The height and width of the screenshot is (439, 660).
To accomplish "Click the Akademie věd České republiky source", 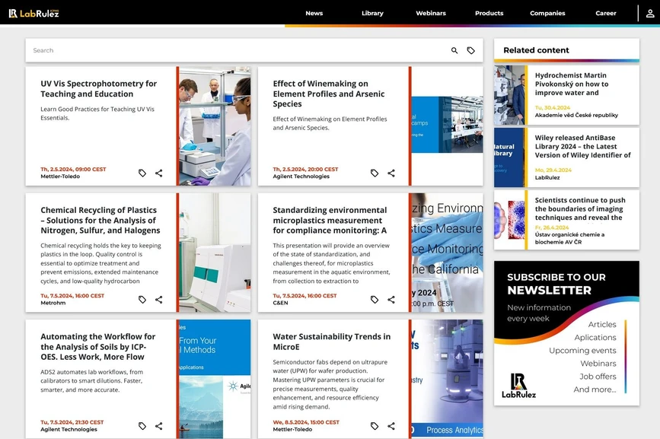I will [576, 115].
